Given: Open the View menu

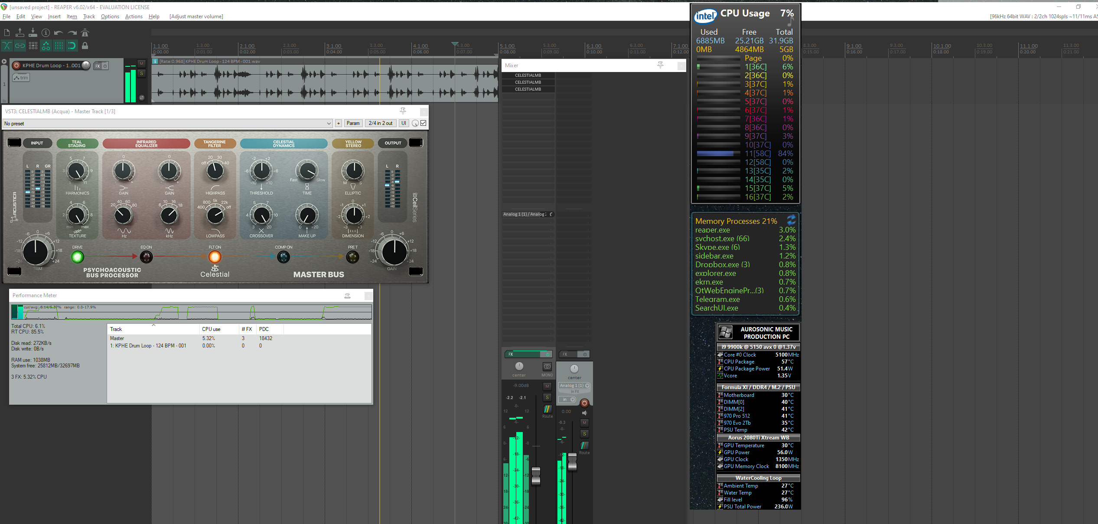Looking at the screenshot, I should [36, 16].
